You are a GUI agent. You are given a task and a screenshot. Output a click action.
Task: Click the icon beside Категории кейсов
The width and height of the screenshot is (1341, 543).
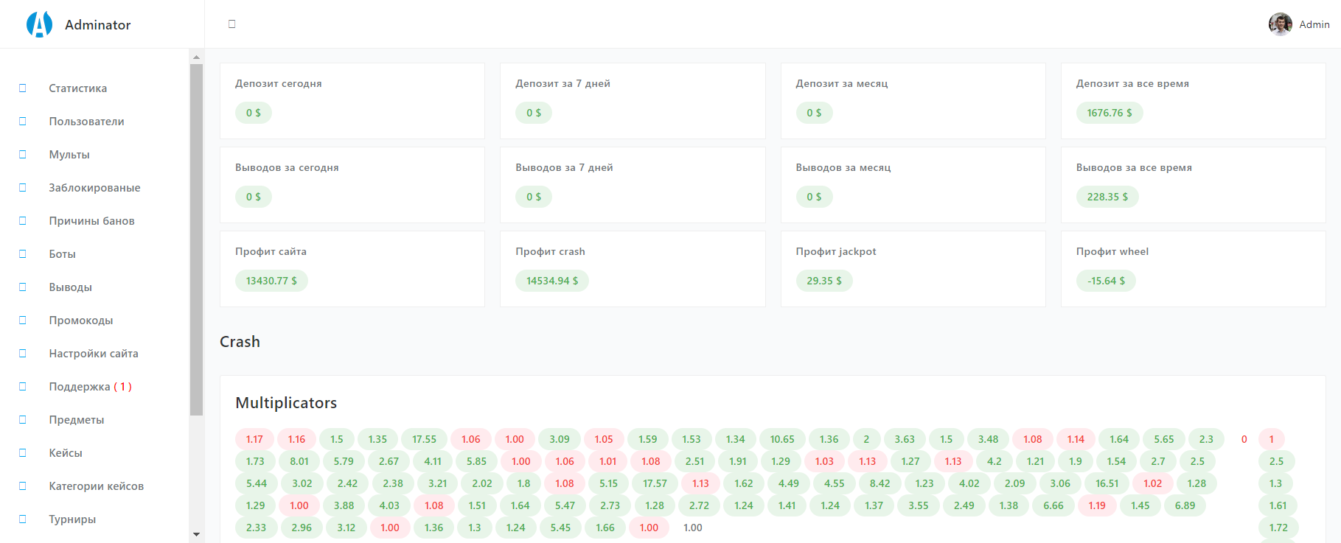tap(22, 486)
